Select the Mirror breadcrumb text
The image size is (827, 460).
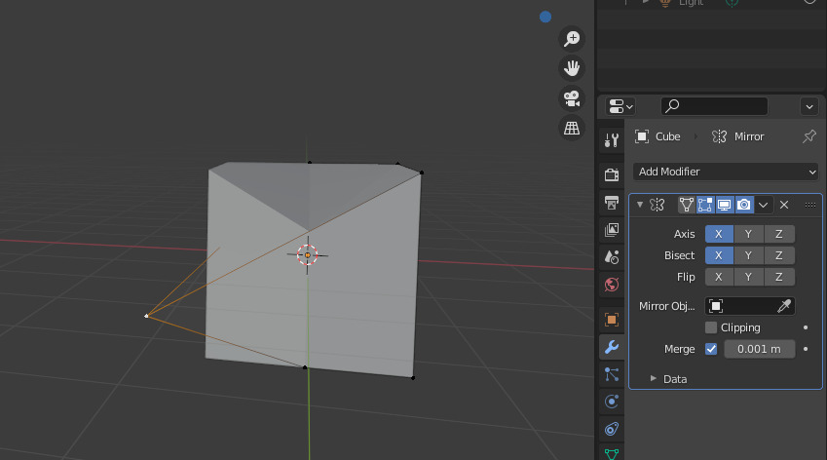[x=749, y=136]
